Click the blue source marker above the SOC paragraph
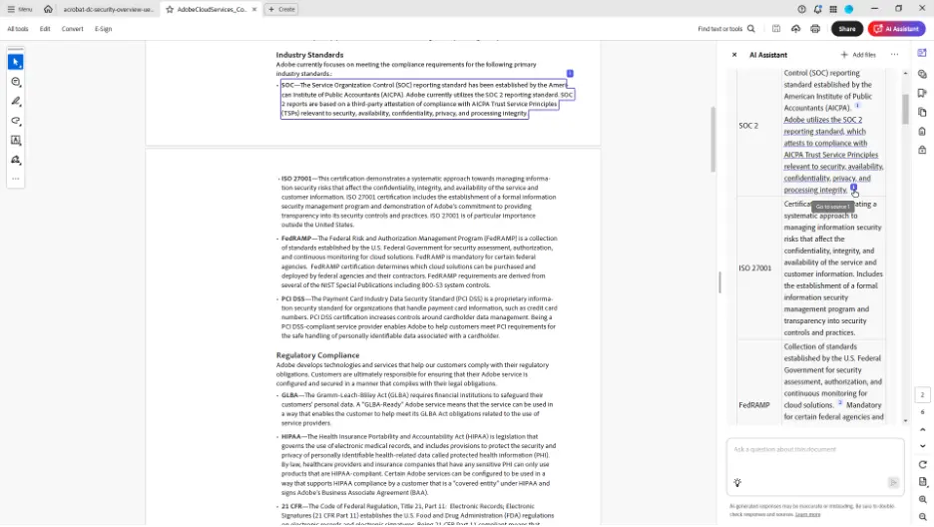This screenshot has width=934, height=527. pos(570,73)
